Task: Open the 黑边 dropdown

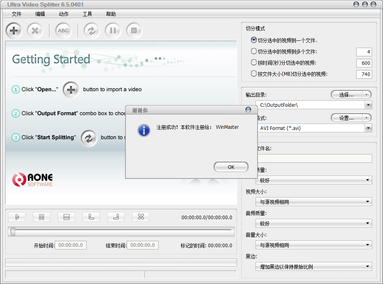Action: click(314, 267)
